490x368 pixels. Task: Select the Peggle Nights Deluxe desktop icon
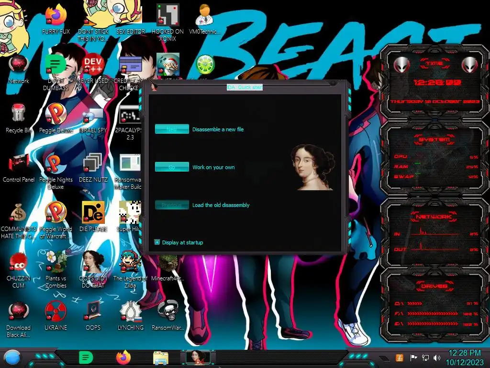pos(56,172)
